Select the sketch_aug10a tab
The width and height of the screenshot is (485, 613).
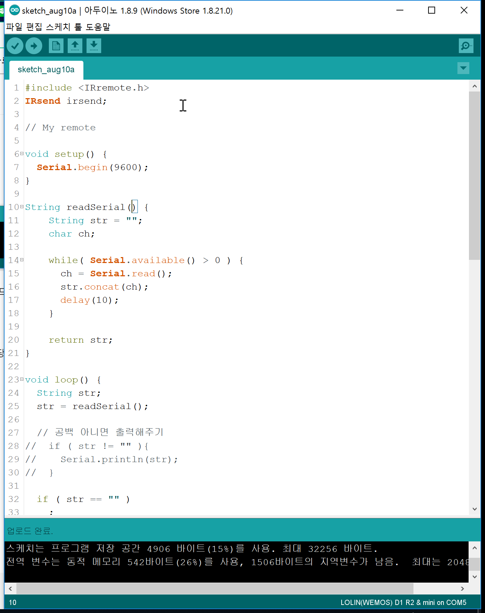click(x=46, y=70)
